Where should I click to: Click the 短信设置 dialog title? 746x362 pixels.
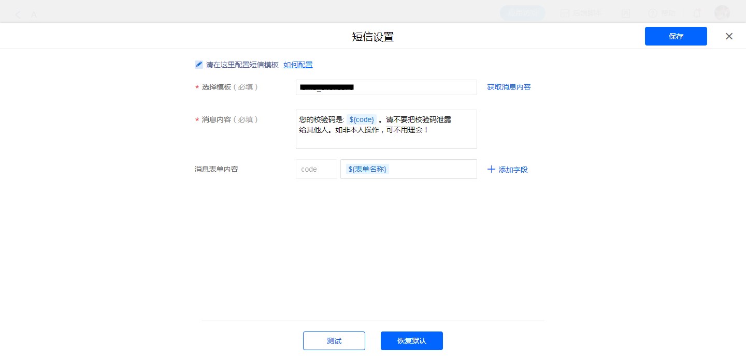click(x=372, y=37)
